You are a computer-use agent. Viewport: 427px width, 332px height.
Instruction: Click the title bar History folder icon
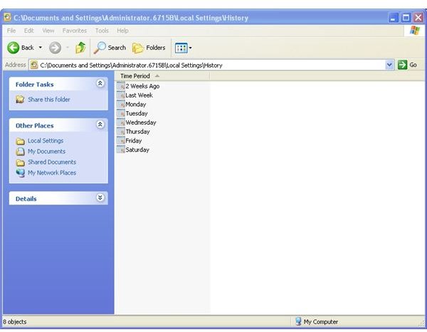tap(8, 17)
